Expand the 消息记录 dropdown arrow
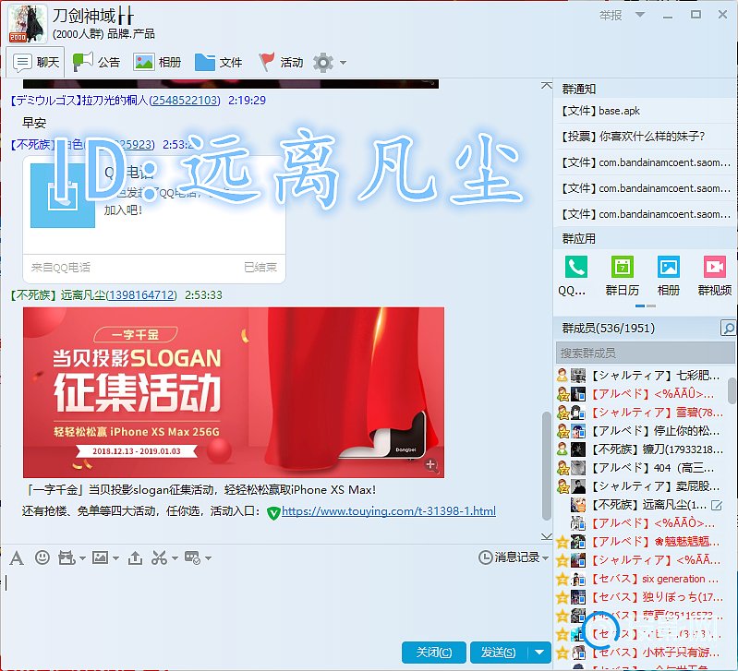738x671 pixels. (x=546, y=558)
